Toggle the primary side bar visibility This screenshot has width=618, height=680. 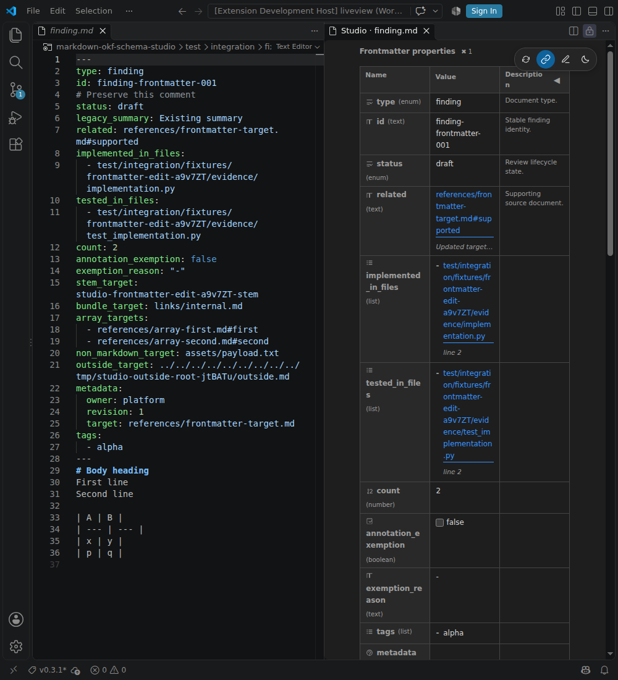pyautogui.click(x=577, y=11)
